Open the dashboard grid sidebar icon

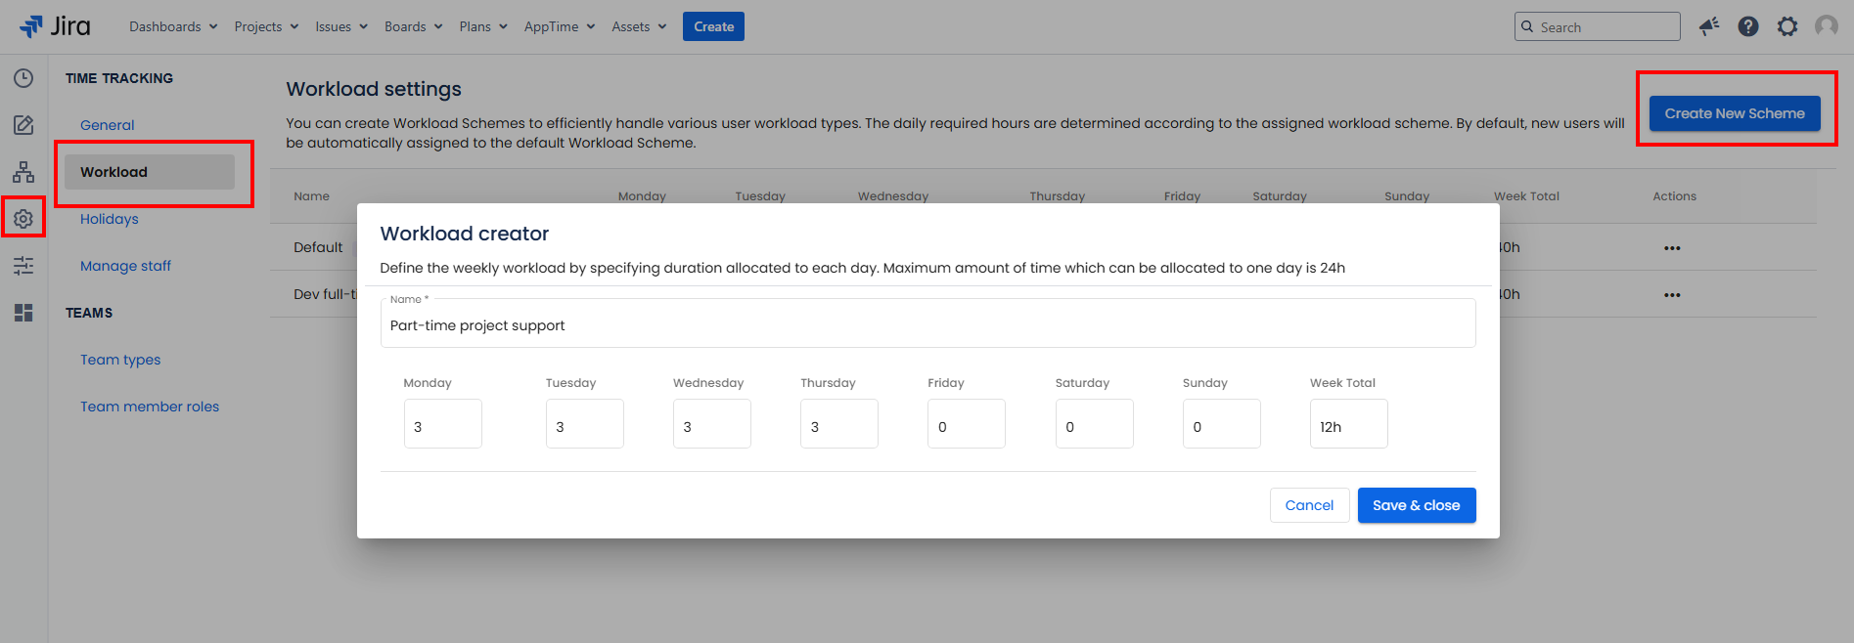click(23, 313)
